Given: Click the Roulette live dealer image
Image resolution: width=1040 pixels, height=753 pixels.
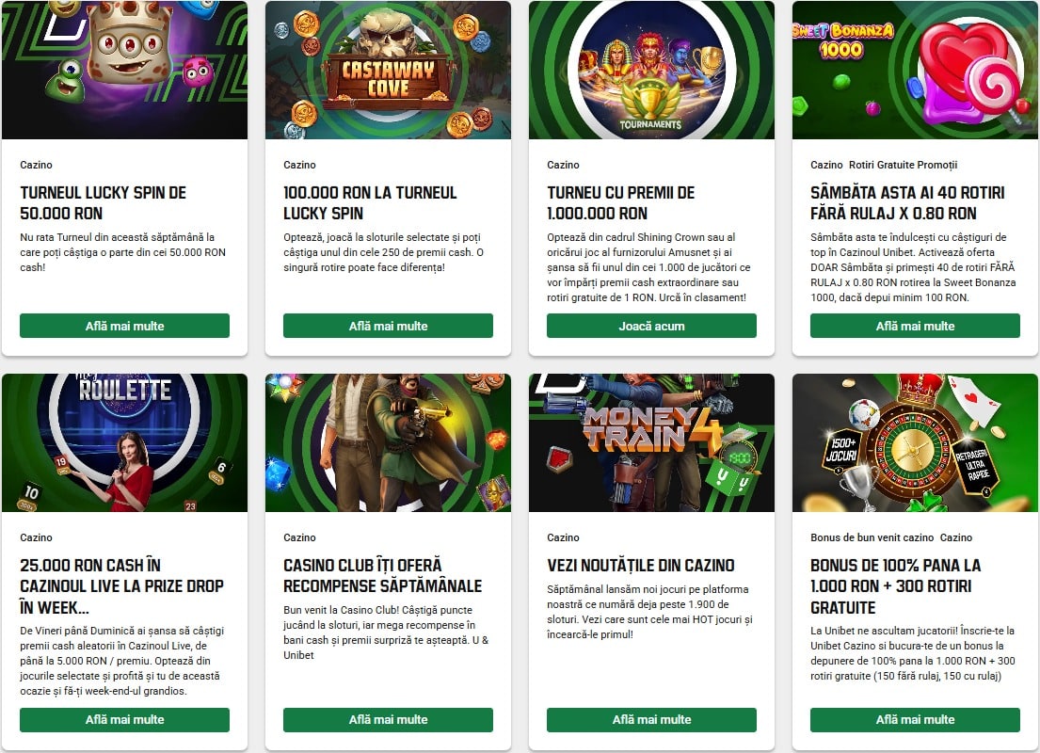Looking at the screenshot, I should 124,442.
